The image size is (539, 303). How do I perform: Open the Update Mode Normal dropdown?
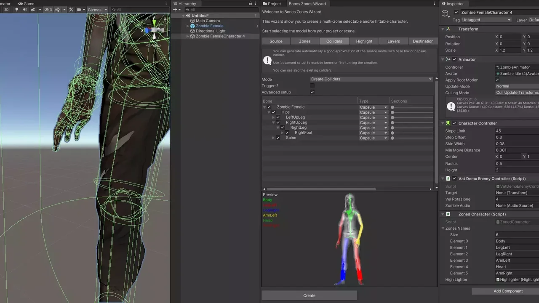[517, 86]
